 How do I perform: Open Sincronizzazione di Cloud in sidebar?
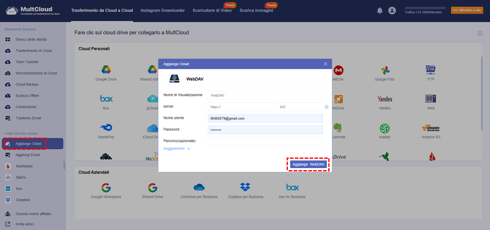36,73
